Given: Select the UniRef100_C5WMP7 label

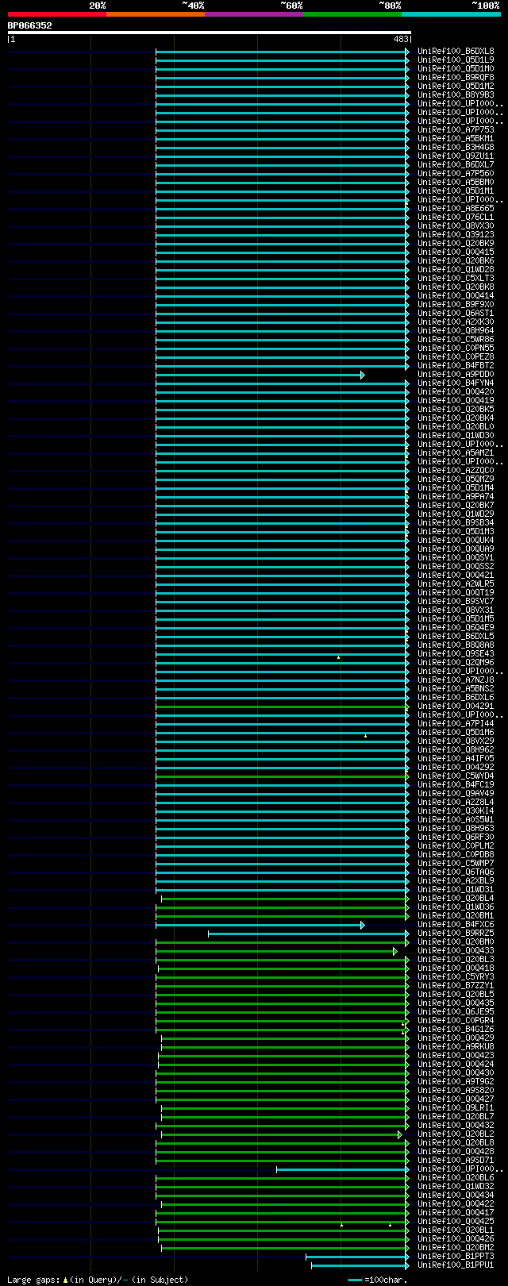Looking at the screenshot, I should coord(456,863).
